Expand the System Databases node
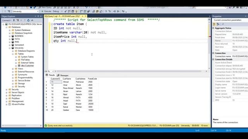248x139 pixels. (x=10, y=30)
